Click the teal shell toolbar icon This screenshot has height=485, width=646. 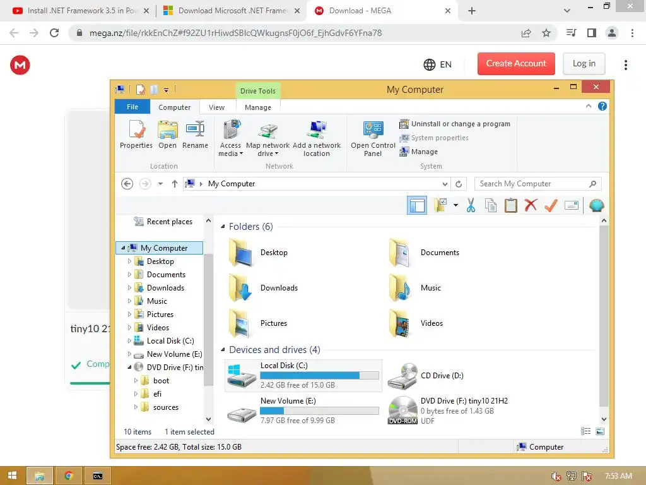(x=597, y=205)
